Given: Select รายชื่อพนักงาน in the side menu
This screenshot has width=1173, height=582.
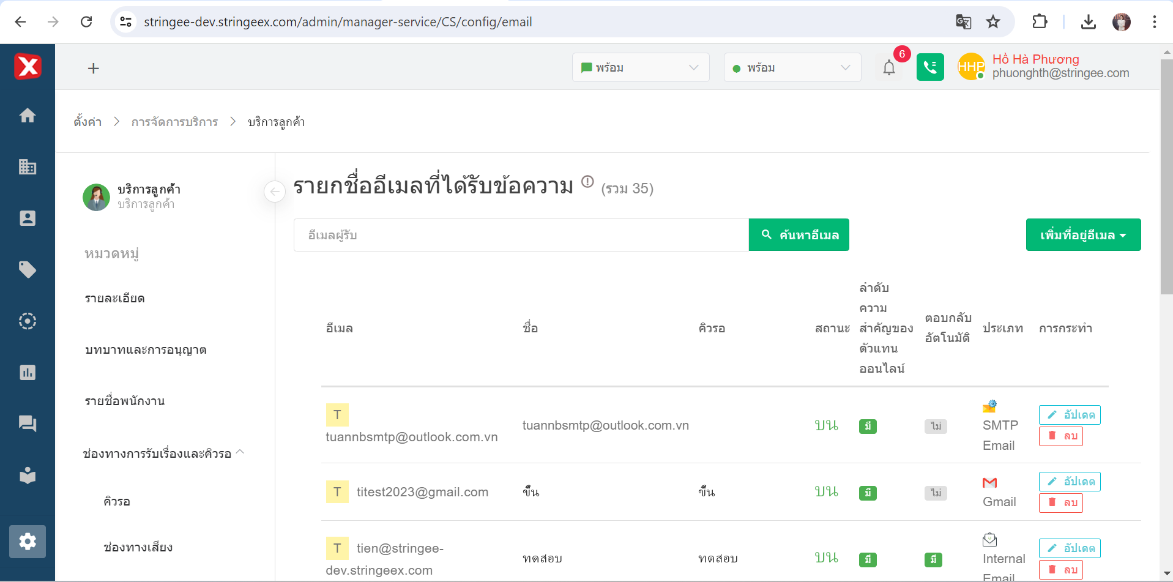Looking at the screenshot, I should (125, 401).
